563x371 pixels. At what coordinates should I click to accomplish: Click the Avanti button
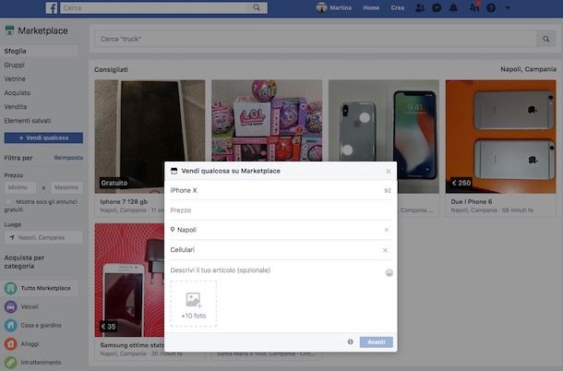click(377, 341)
